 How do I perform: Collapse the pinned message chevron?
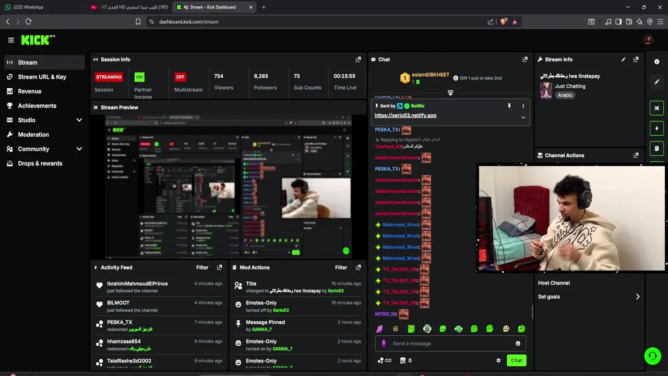tap(523, 118)
